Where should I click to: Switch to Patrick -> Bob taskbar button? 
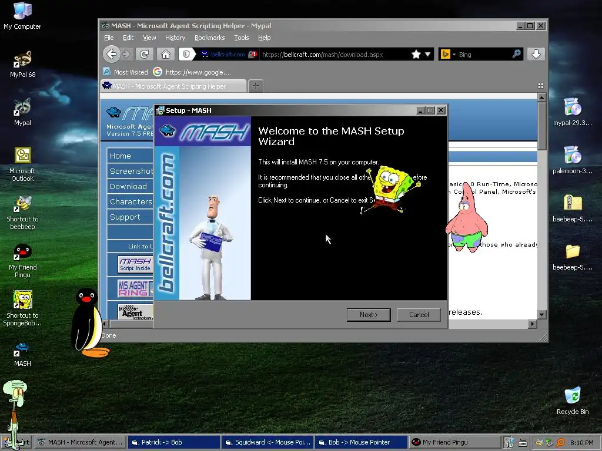pos(174,442)
